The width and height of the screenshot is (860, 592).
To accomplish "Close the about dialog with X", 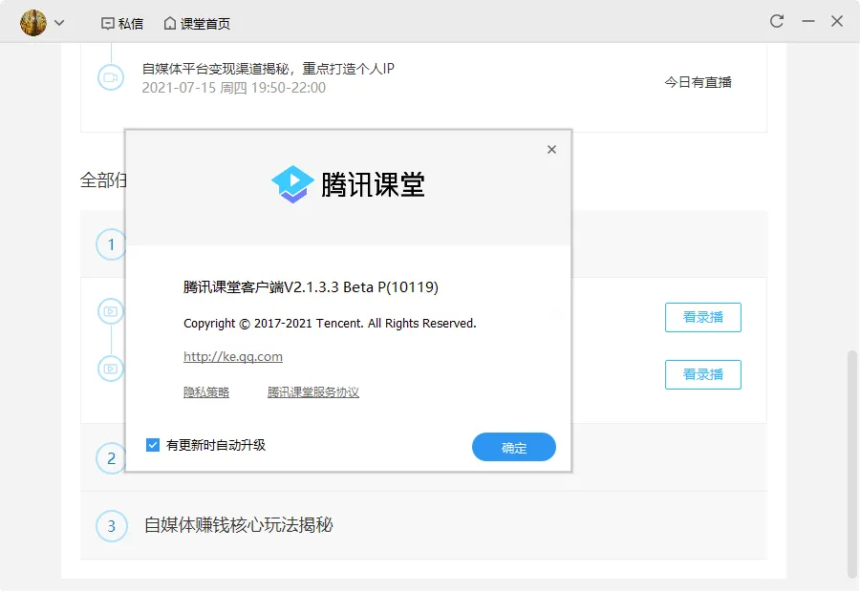I will coord(551,149).
